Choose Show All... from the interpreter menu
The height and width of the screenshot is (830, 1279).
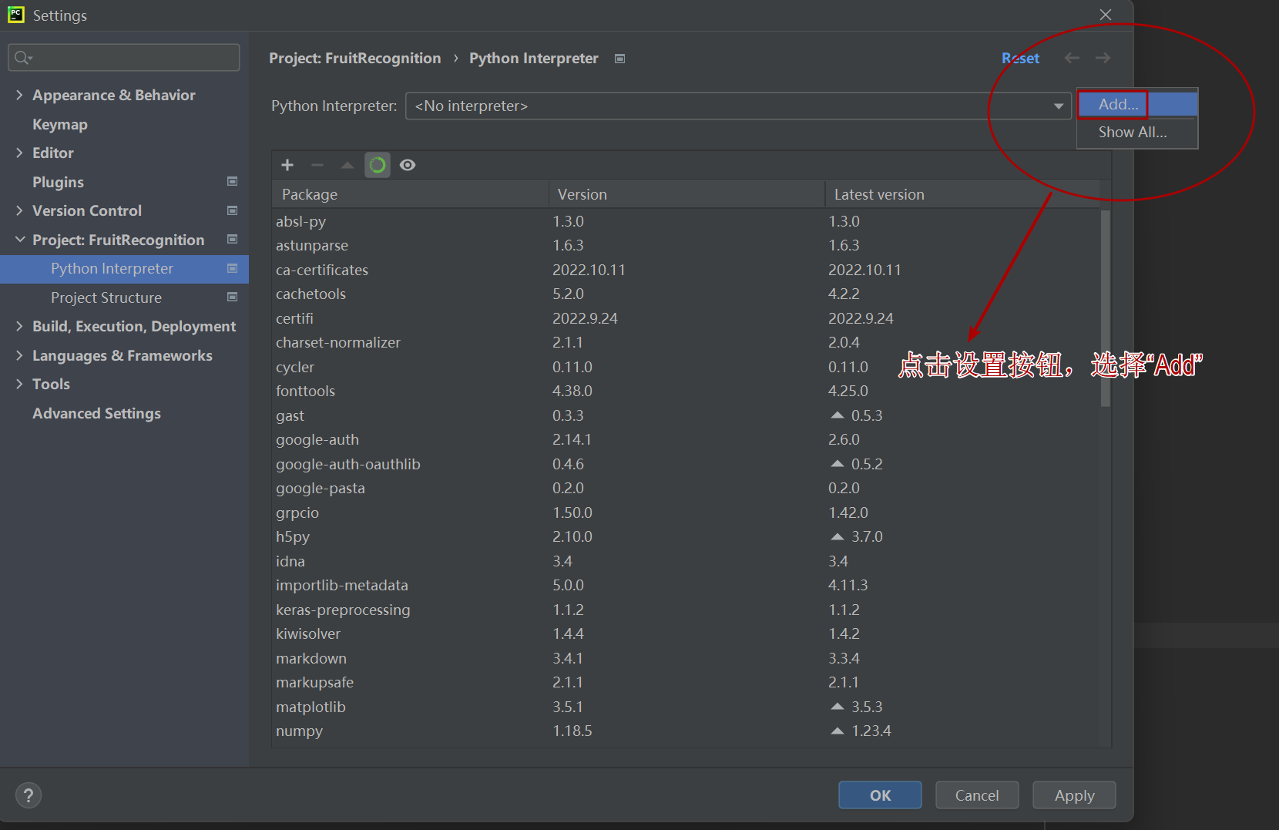coord(1137,132)
